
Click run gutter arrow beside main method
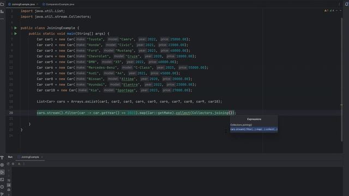16,34
